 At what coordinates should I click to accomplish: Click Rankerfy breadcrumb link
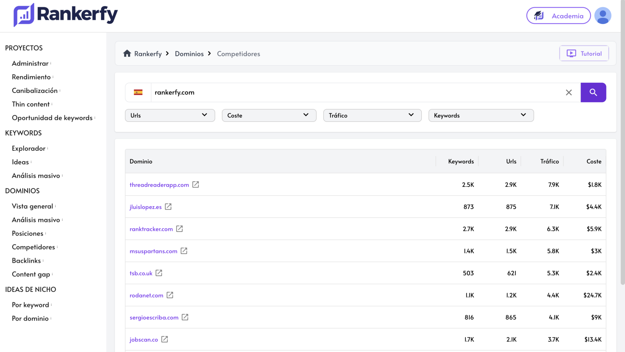(x=148, y=54)
